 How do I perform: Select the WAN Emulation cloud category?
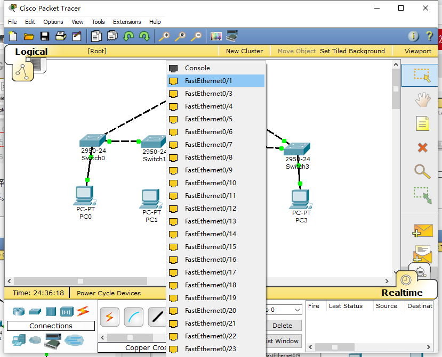[x=35, y=340]
